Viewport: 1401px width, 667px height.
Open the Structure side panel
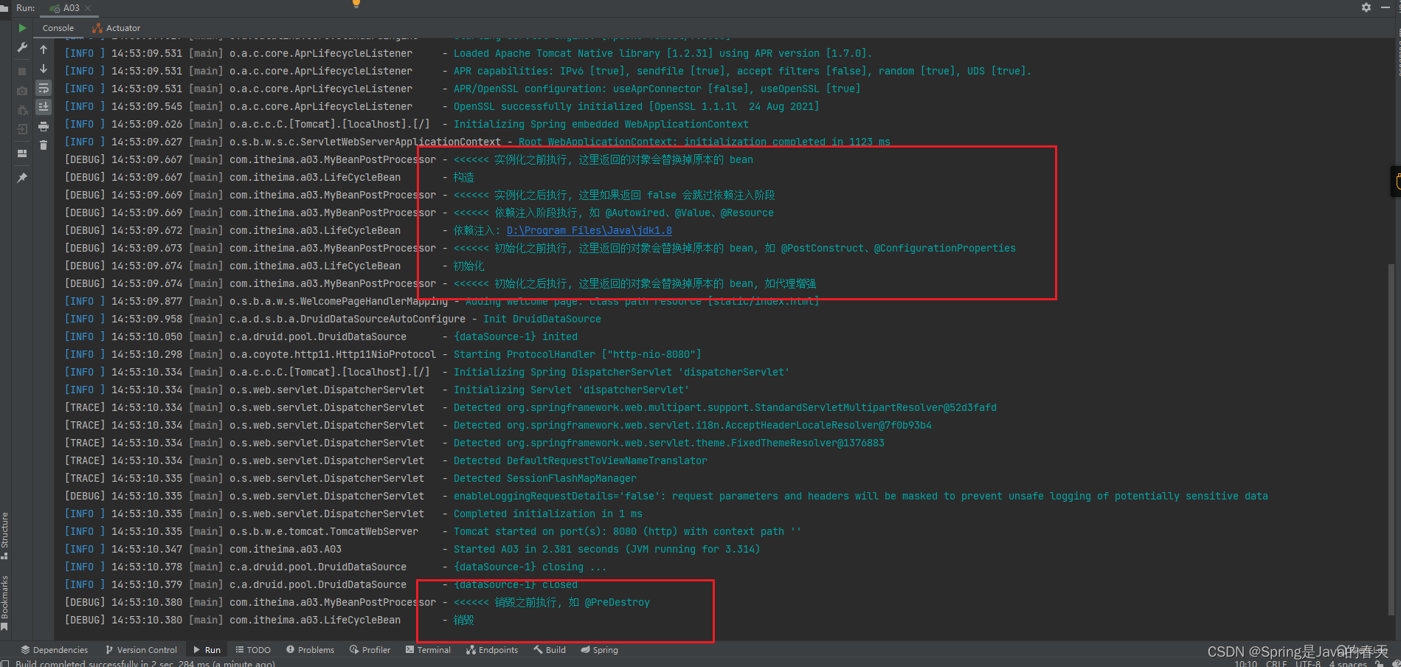coord(4,535)
